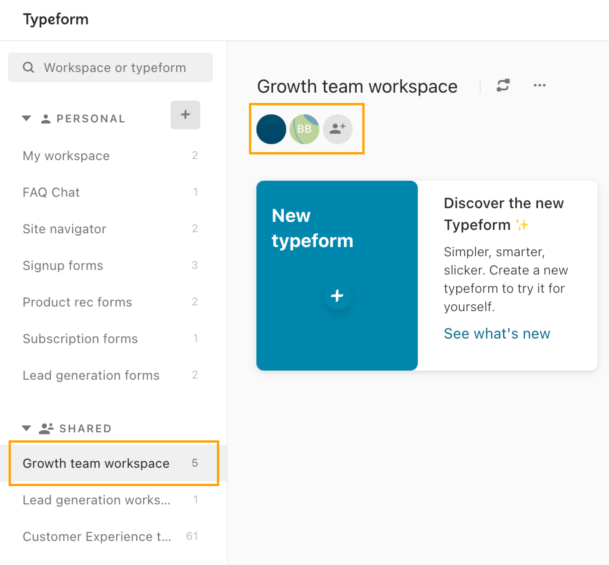Open the See what's new link
The image size is (609, 565).
tap(497, 334)
